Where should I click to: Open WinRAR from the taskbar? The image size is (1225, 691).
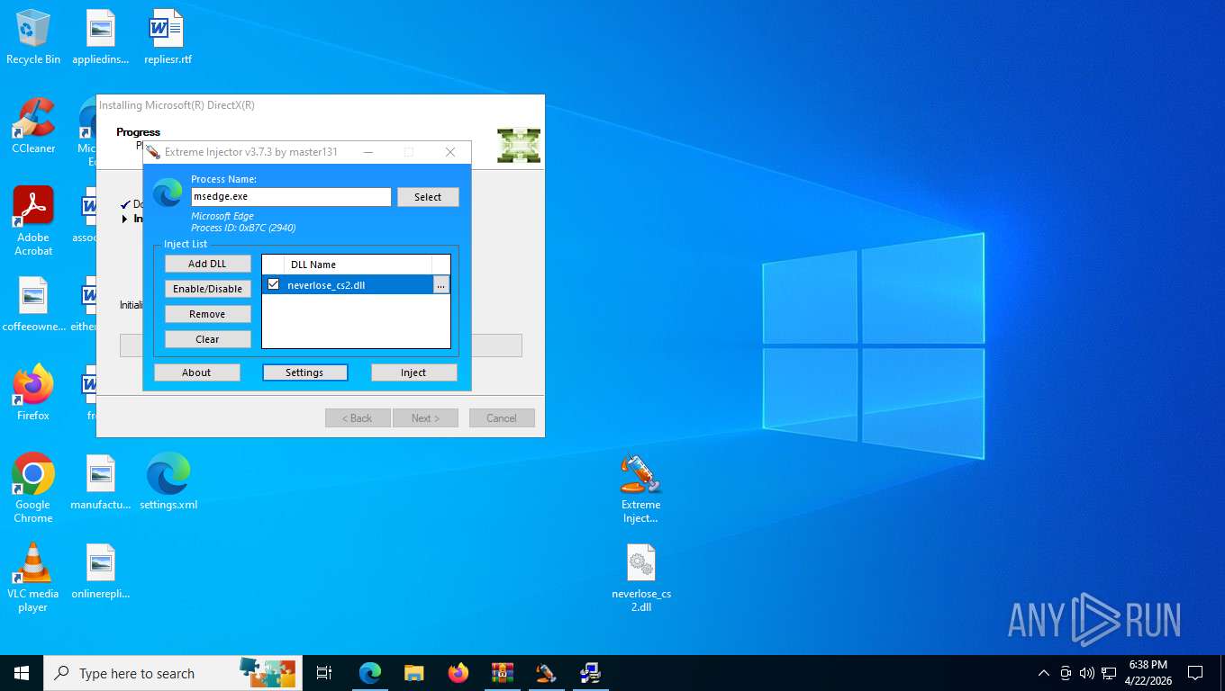(x=503, y=673)
